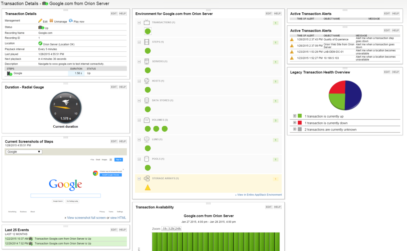Collapse the Storage Arrays group
407x251 pixels.
click(x=139, y=179)
